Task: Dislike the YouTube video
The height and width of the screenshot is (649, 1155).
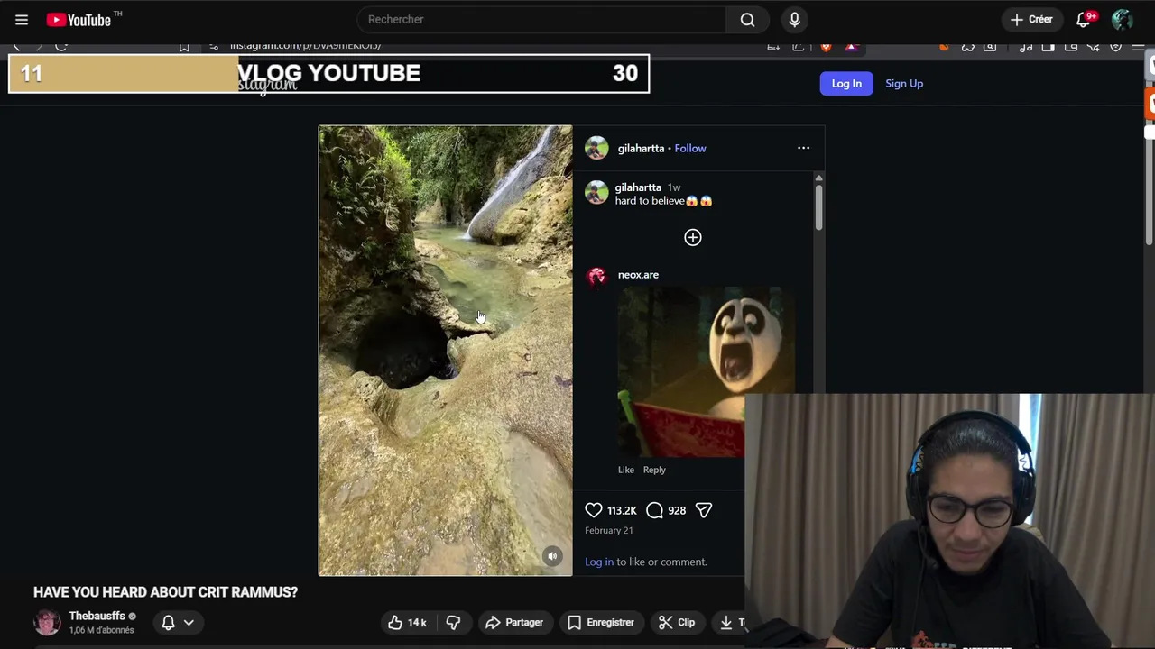Action: coord(453,622)
